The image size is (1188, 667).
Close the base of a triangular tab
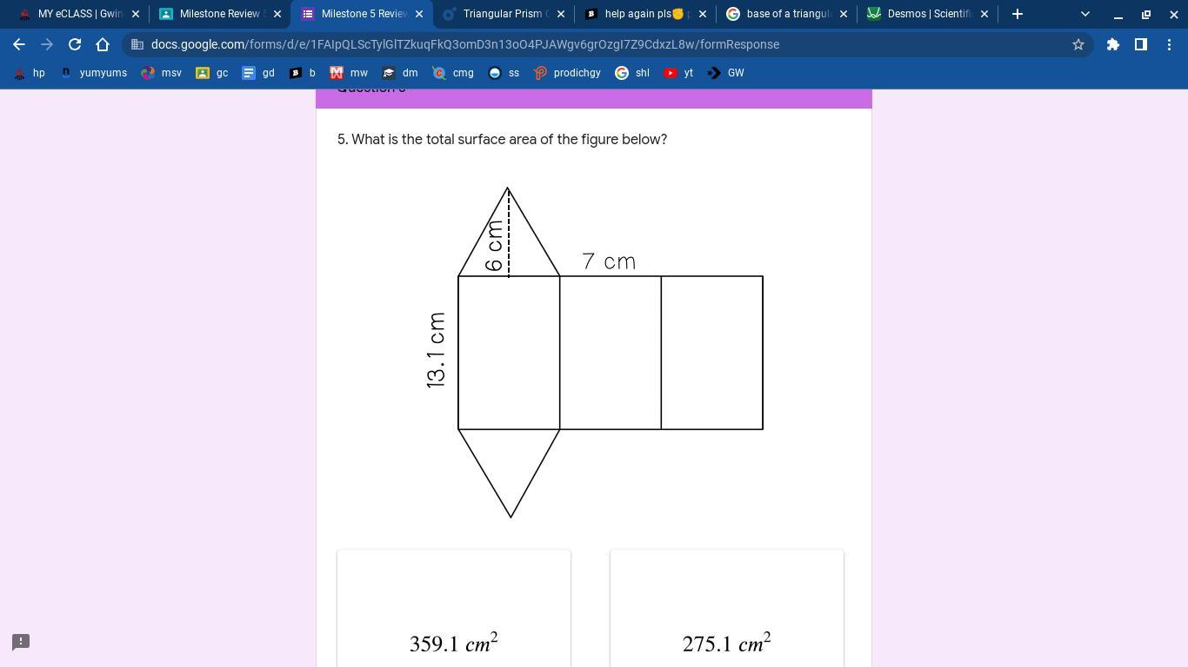(x=844, y=14)
